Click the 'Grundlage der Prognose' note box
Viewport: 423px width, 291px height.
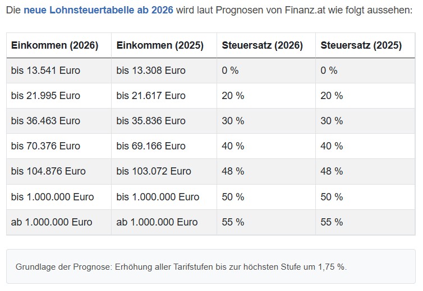[211, 266]
